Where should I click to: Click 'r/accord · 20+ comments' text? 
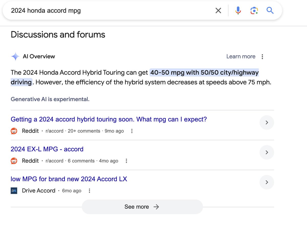[x=73, y=131]
